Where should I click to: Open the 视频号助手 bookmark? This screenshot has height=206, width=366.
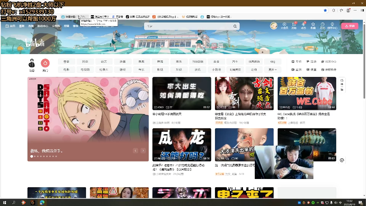click(190, 17)
